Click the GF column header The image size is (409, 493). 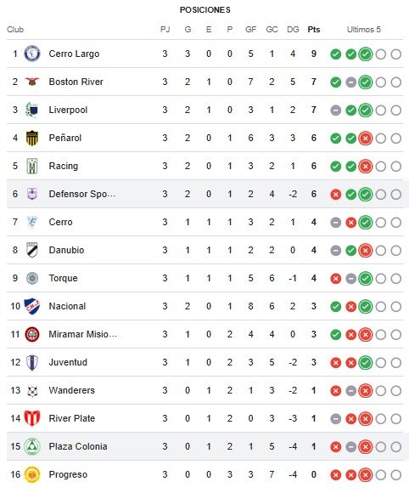point(251,30)
